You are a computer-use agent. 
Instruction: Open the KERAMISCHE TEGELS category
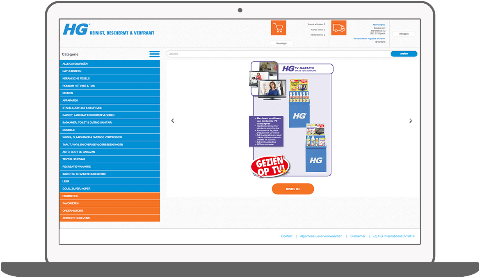(110, 79)
